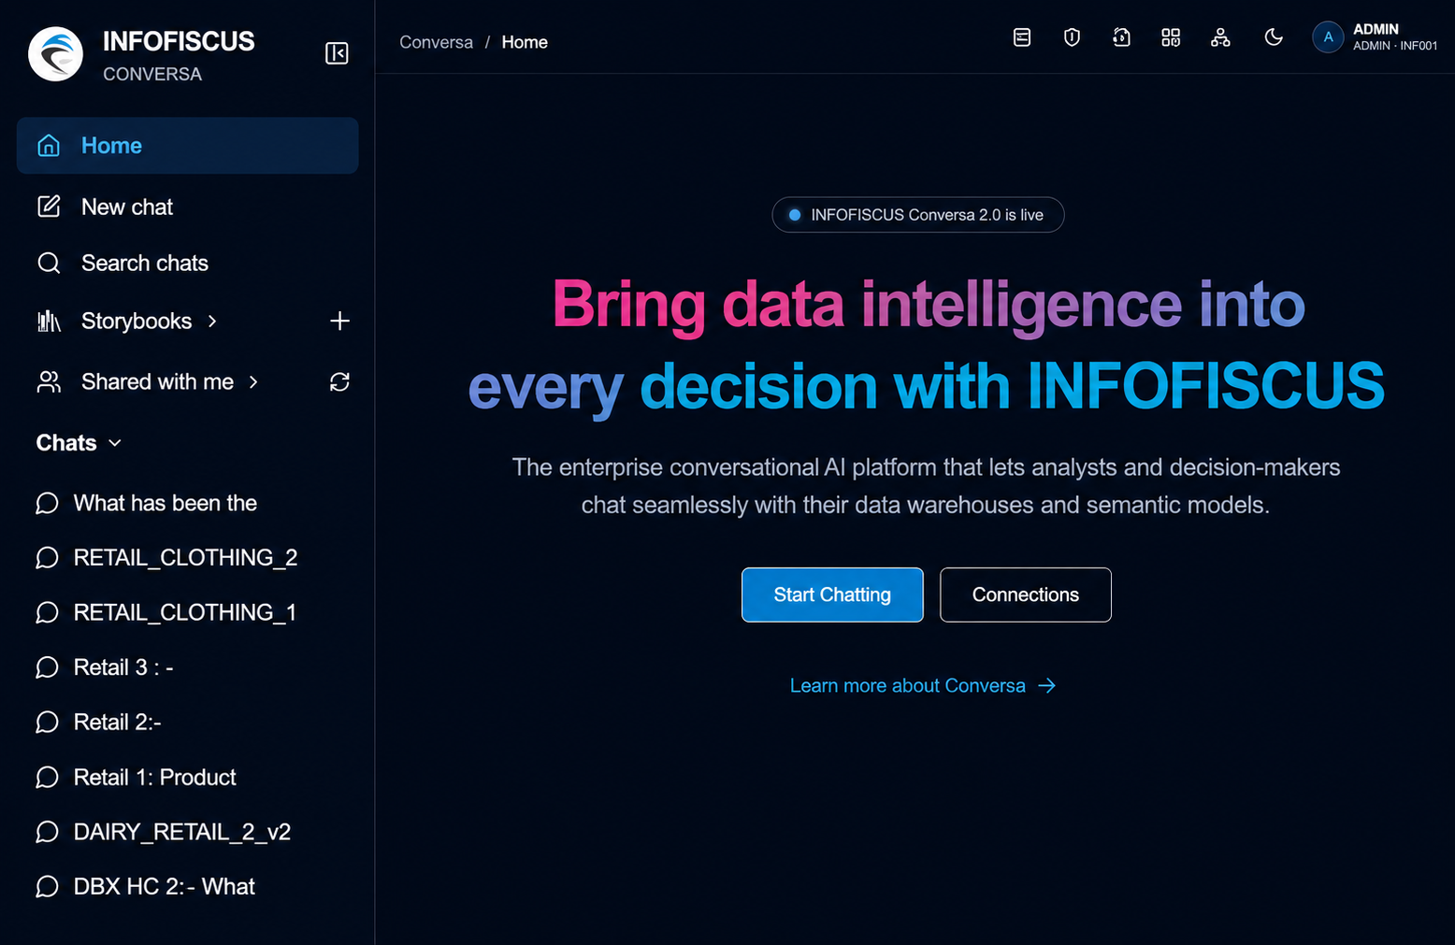Open the list panel icon in header
The height and width of the screenshot is (945, 1455).
[x=1022, y=37]
